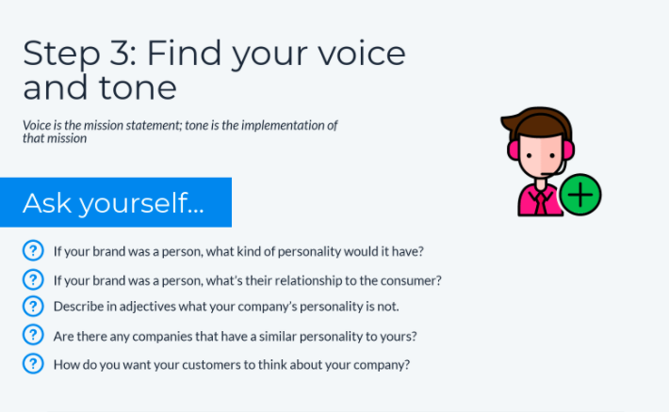Select the 'that mission' subtitle line
This screenshot has height=412, width=669.
pyautogui.click(x=55, y=138)
